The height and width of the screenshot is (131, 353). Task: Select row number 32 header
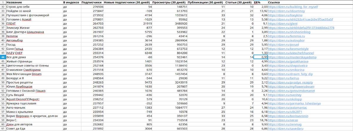pos(3,6)
